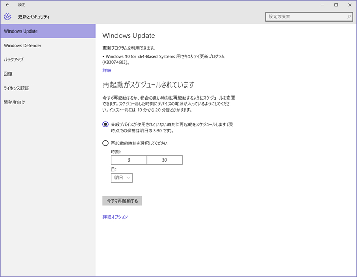Open 開発者向け section
The width and height of the screenshot is (357, 277).
[x=48, y=102]
